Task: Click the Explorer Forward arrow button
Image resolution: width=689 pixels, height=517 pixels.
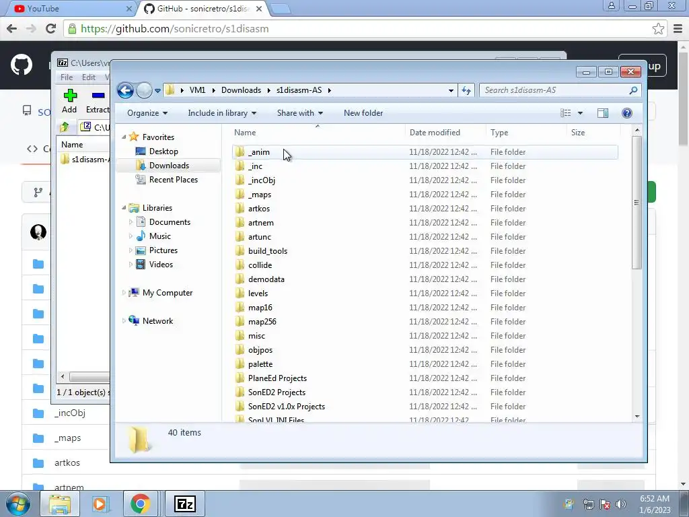Action: click(144, 91)
